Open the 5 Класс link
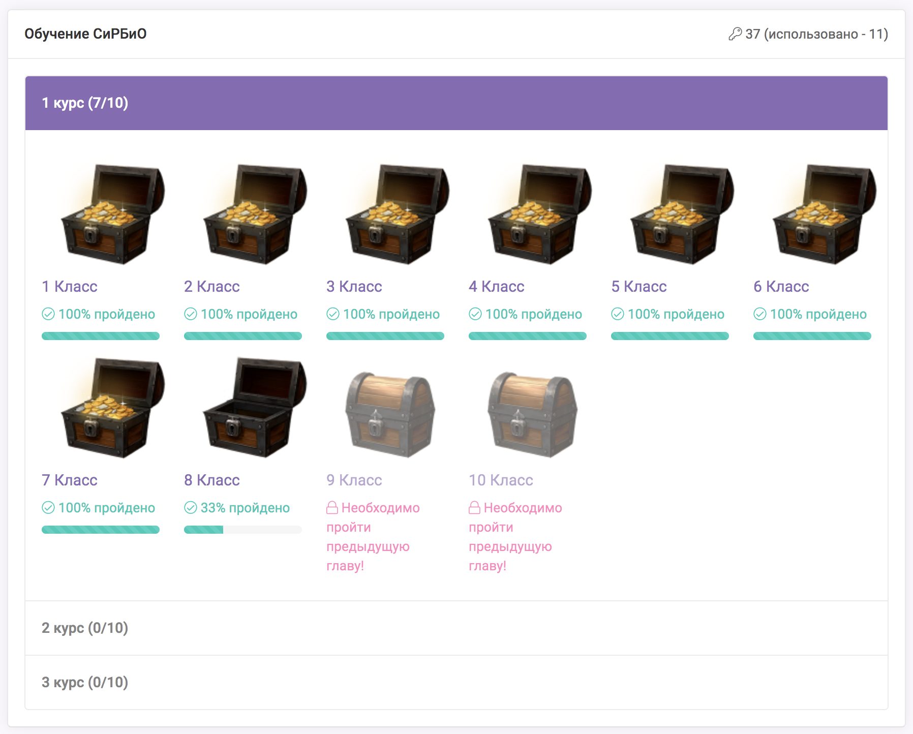913x734 pixels. [x=639, y=287]
